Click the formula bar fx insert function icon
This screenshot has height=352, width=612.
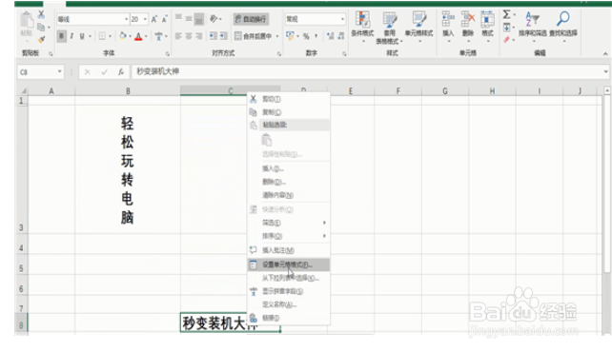pos(121,72)
